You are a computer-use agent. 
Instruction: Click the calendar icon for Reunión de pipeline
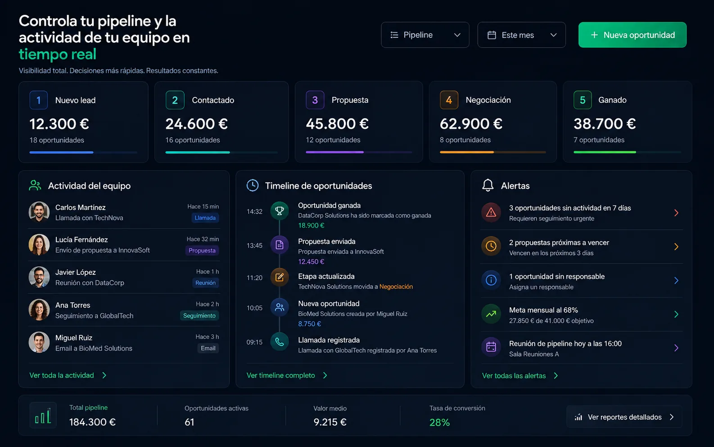[491, 347]
